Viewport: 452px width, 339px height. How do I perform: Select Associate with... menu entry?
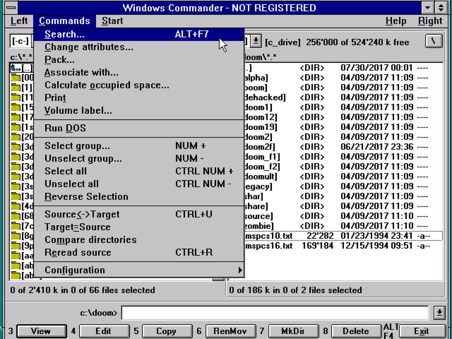[139, 72]
